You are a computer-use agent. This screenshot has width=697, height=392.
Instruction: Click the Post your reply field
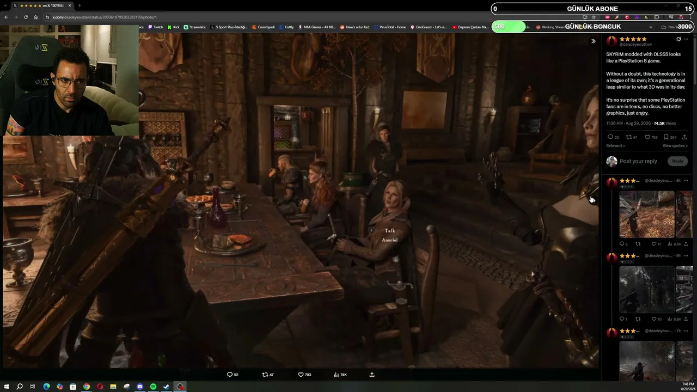point(638,161)
